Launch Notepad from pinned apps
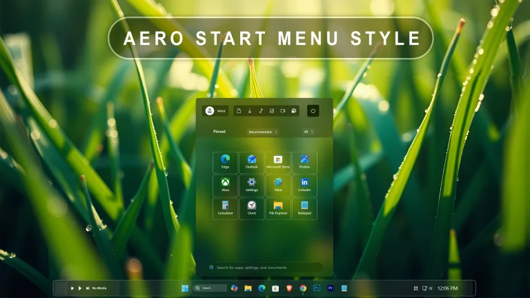This screenshot has width=530, height=298. pyautogui.click(x=304, y=209)
